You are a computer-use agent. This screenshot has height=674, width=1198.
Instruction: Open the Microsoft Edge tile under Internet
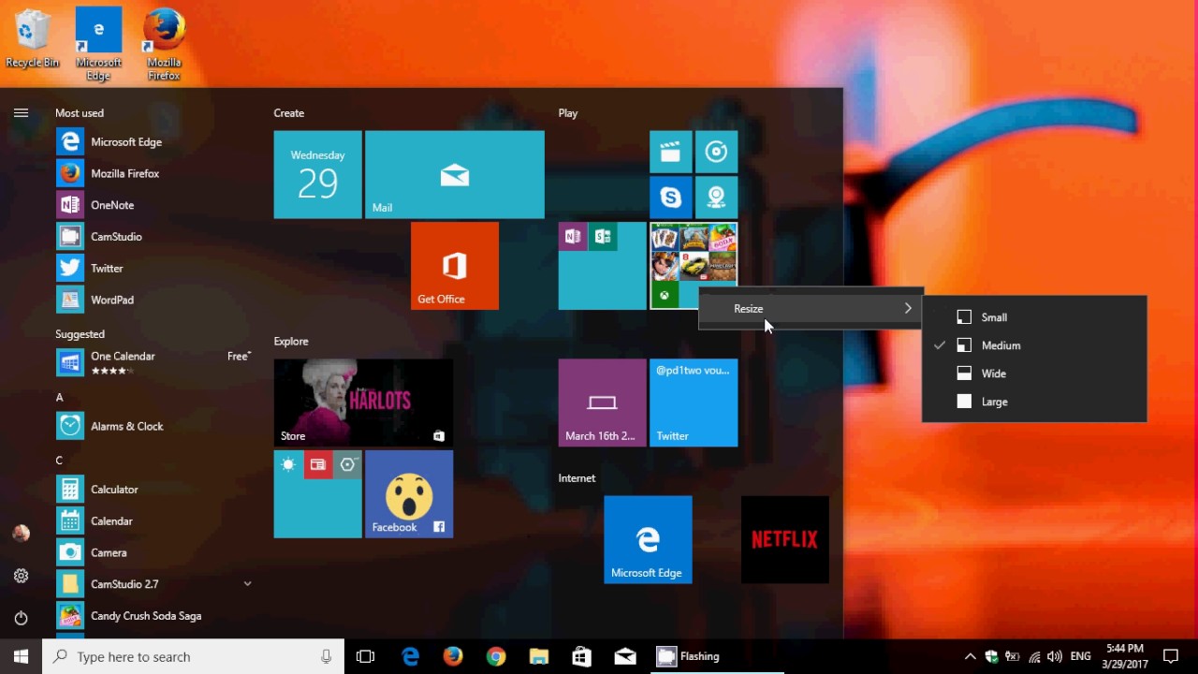point(648,540)
